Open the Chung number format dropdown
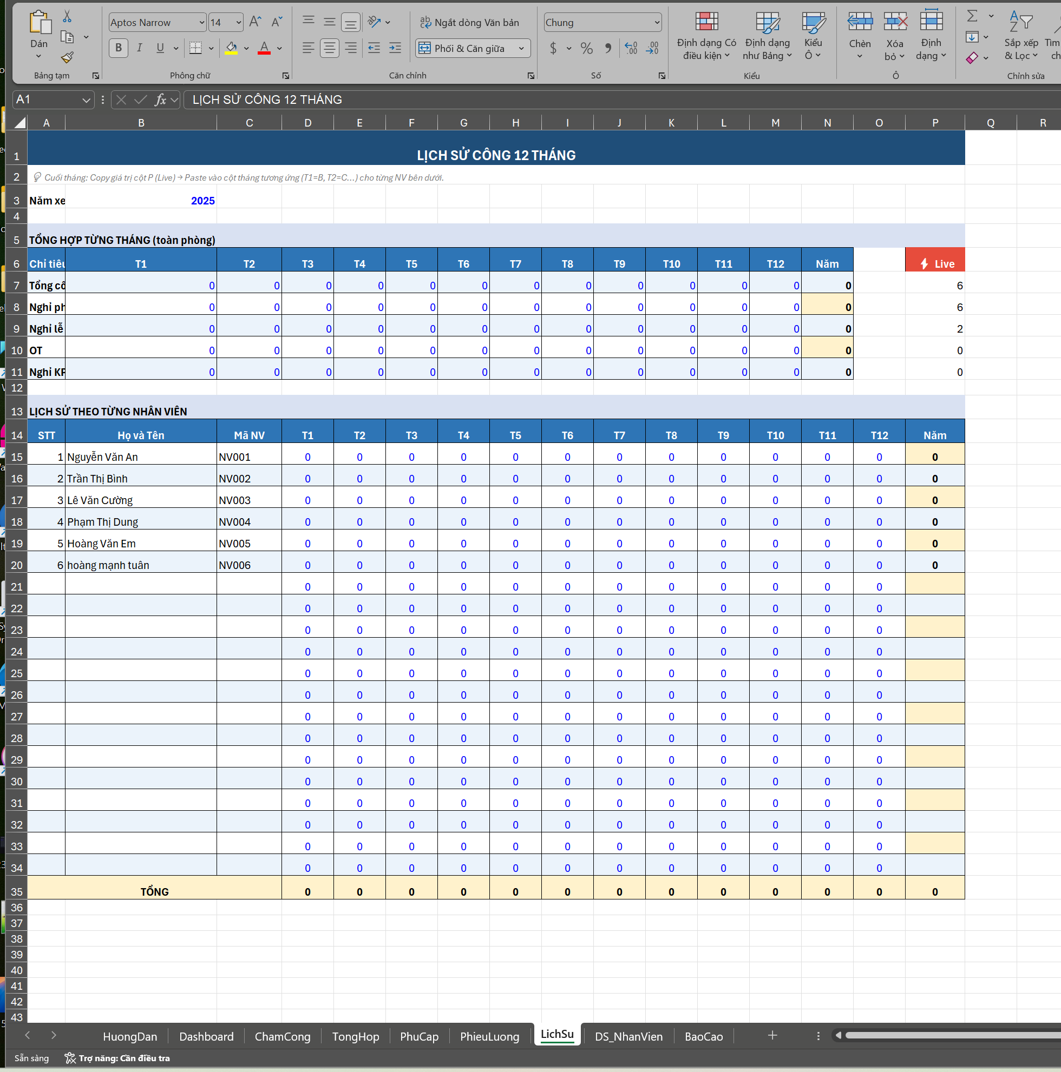1061x1072 pixels. (657, 22)
